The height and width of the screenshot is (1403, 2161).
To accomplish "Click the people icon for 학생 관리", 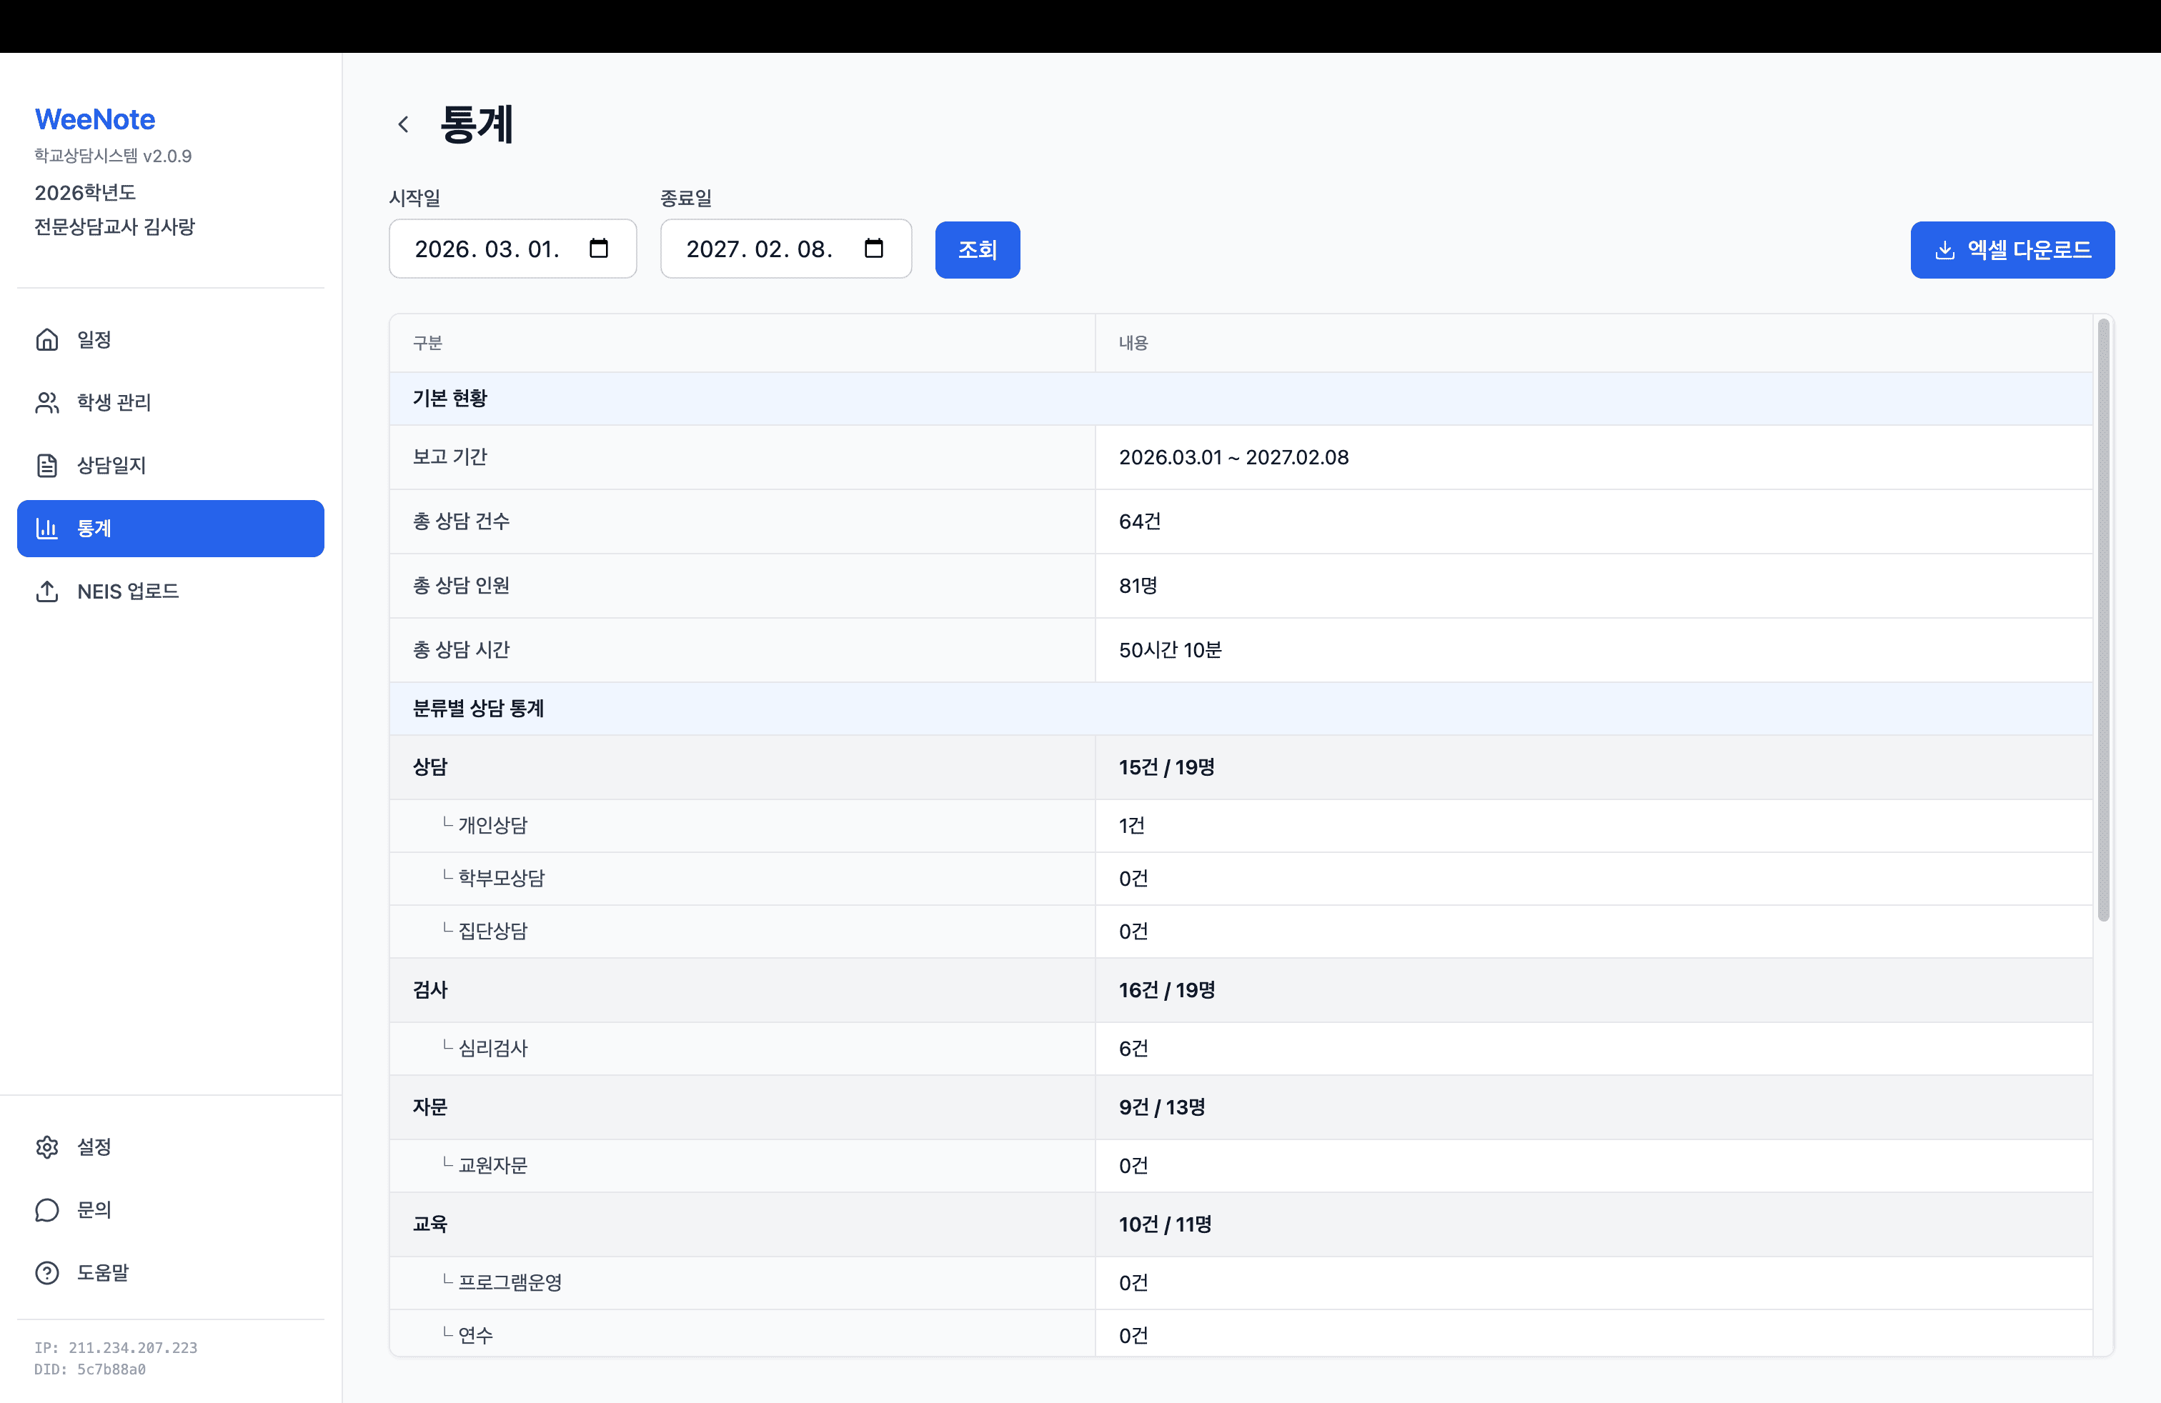I will coord(47,402).
